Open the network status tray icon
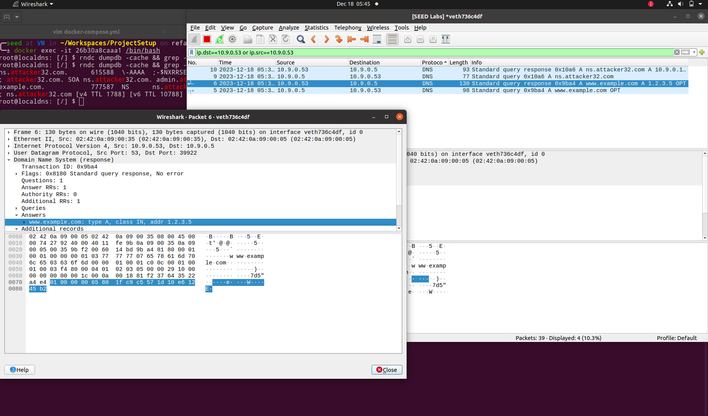 tap(670, 4)
